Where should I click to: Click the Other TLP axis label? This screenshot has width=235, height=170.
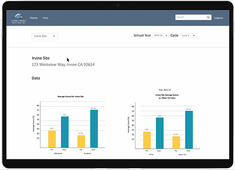tap(182, 155)
